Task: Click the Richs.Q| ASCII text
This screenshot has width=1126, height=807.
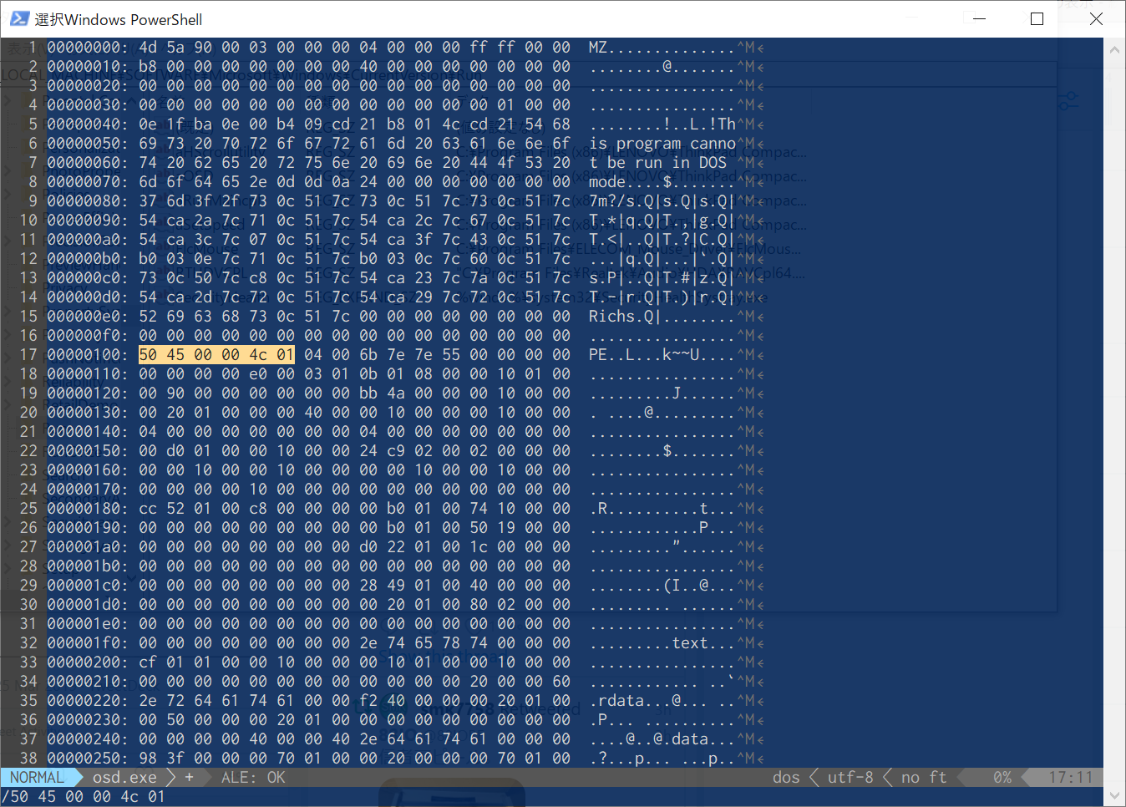Action: click(x=625, y=317)
